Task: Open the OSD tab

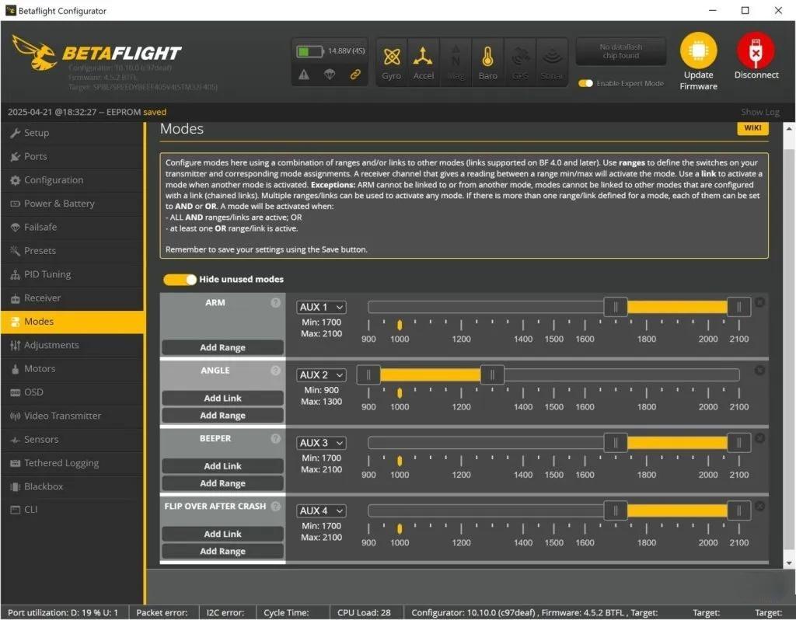Action: 72,392
